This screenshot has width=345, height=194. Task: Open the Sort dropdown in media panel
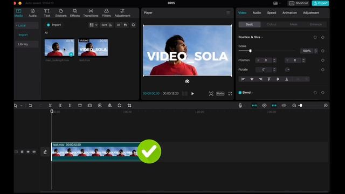coord(107,25)
